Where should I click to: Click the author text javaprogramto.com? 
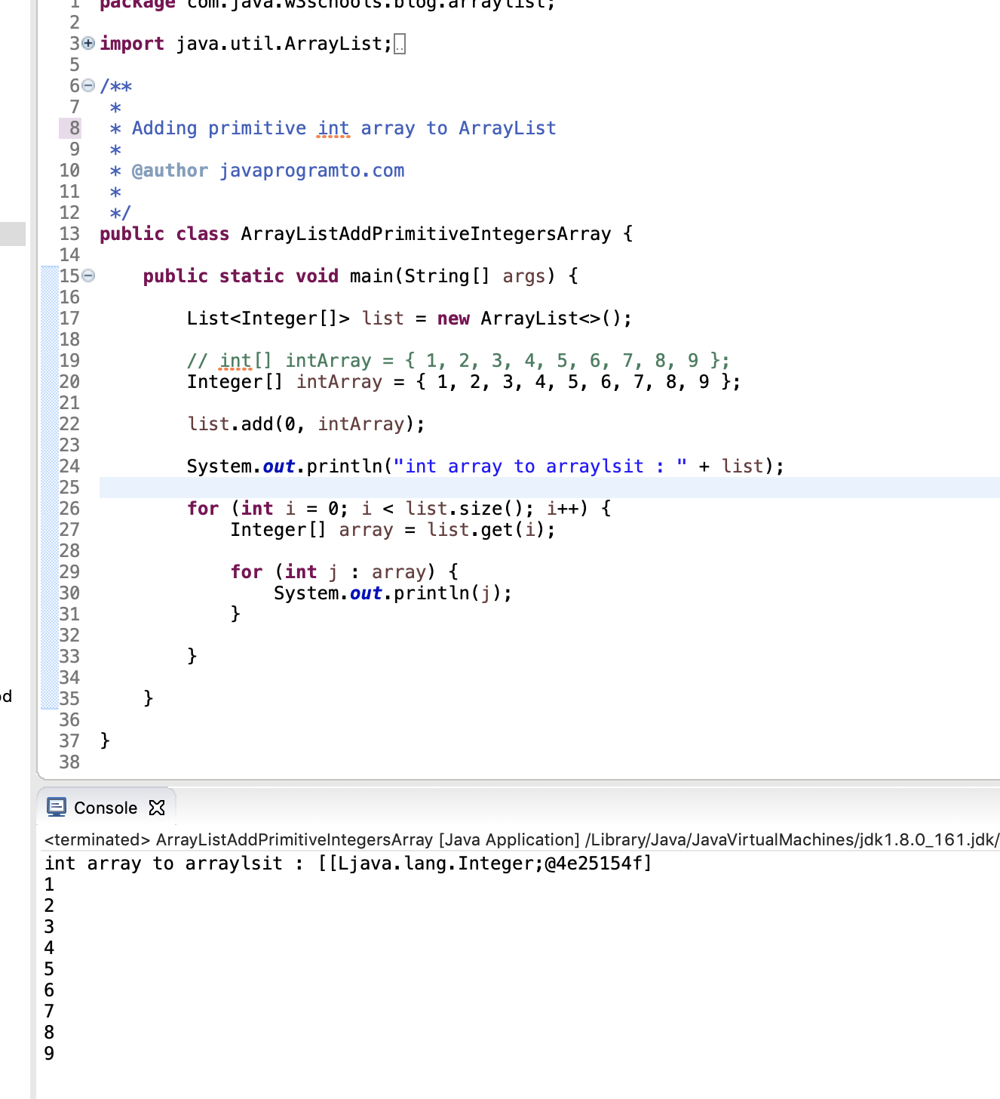point(312,170)
